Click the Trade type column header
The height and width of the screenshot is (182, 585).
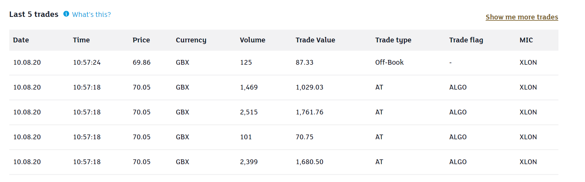[x=393, y=40]
